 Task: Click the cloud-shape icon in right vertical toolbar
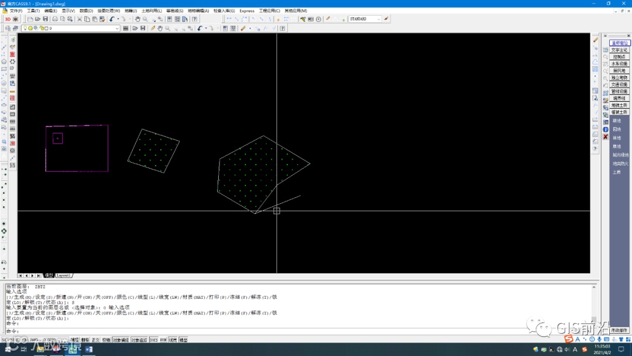coord(595,61)
